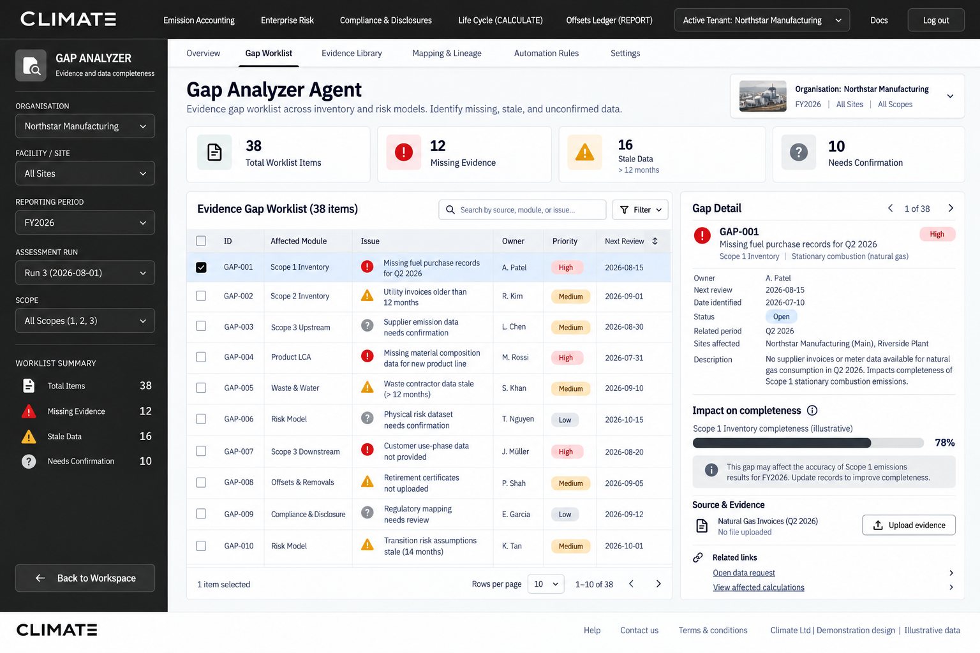
Task: Click the red alert icon in GAP-004 row
Action: click(x=367, y=356)
